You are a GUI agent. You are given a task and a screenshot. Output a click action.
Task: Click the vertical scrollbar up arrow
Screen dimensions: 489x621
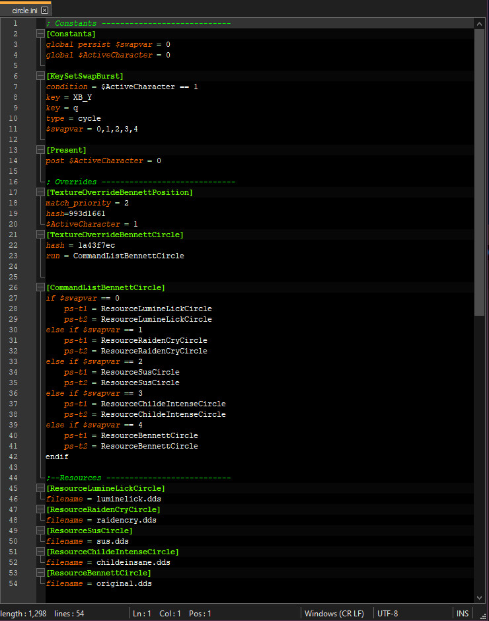[480, 23]
